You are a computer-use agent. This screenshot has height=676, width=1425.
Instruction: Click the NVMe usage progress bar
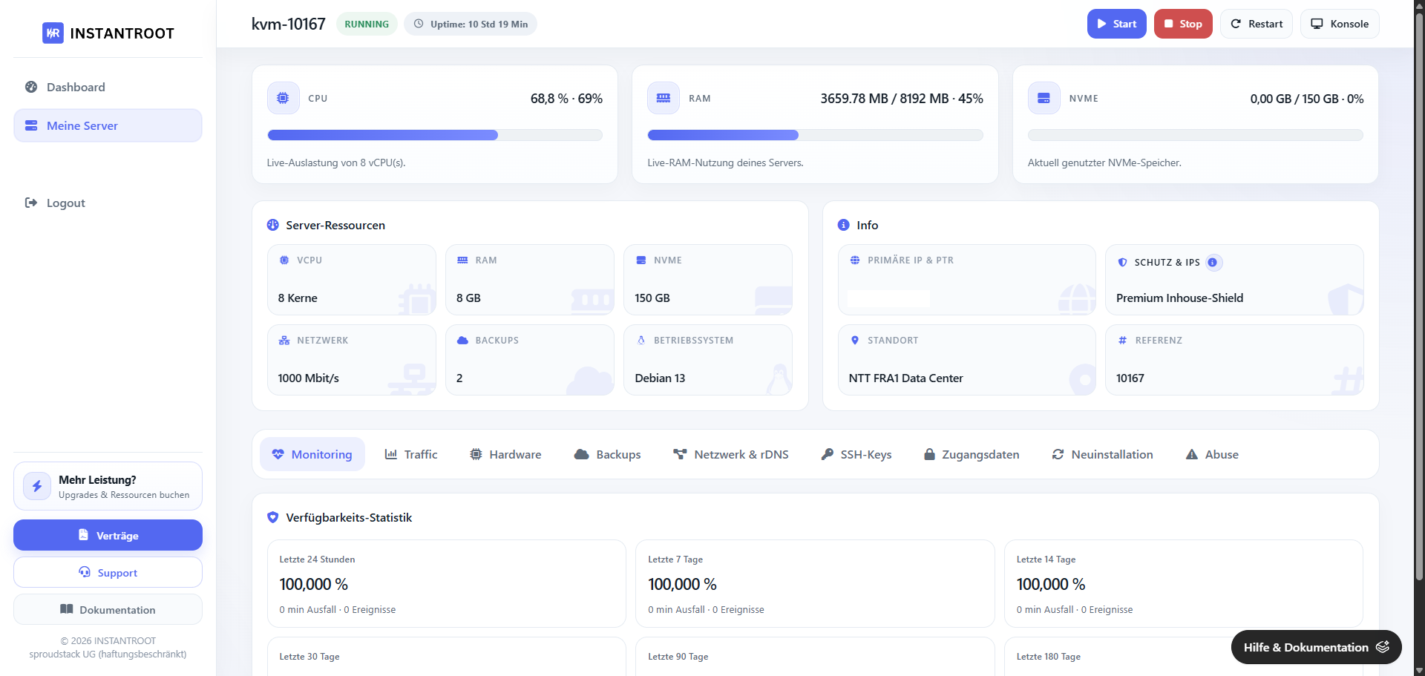point(1196,135)
